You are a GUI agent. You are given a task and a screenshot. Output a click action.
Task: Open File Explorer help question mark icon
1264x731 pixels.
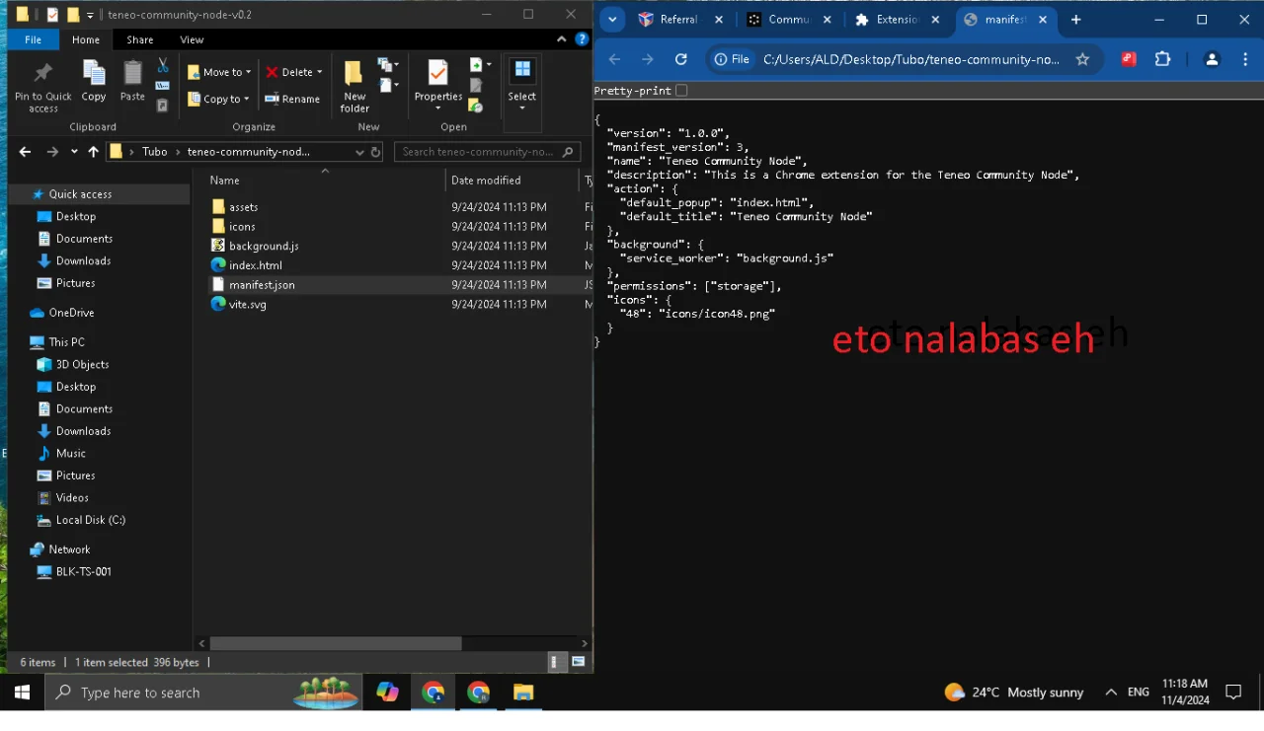[582, 39]
